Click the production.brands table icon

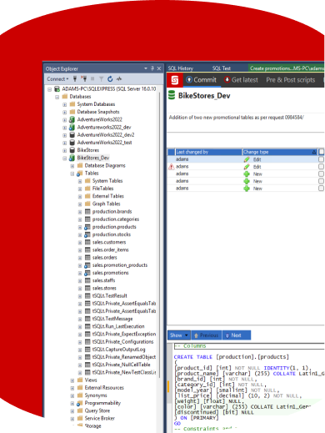point(87,212)
